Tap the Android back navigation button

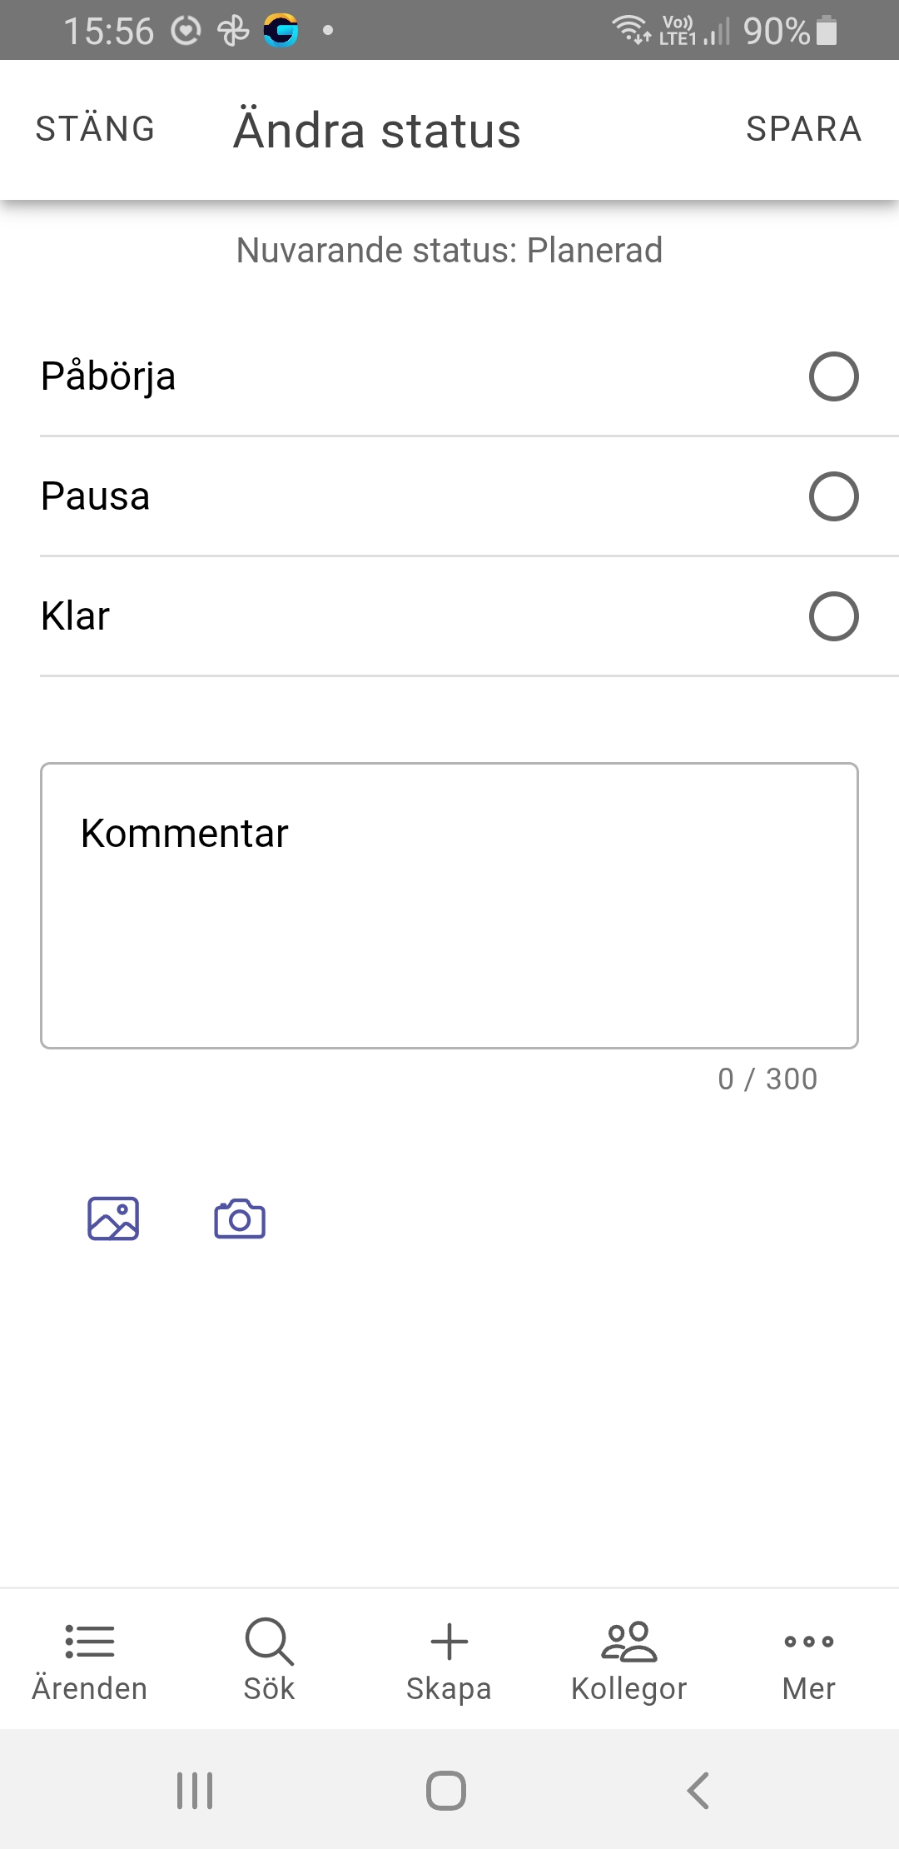tap(698, 1790)
